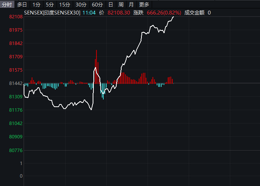This screenshot has width=260, height=186.
Task: Click the 成交金额 turnover label
Action: pyautogui.click(x=194, y=13)
